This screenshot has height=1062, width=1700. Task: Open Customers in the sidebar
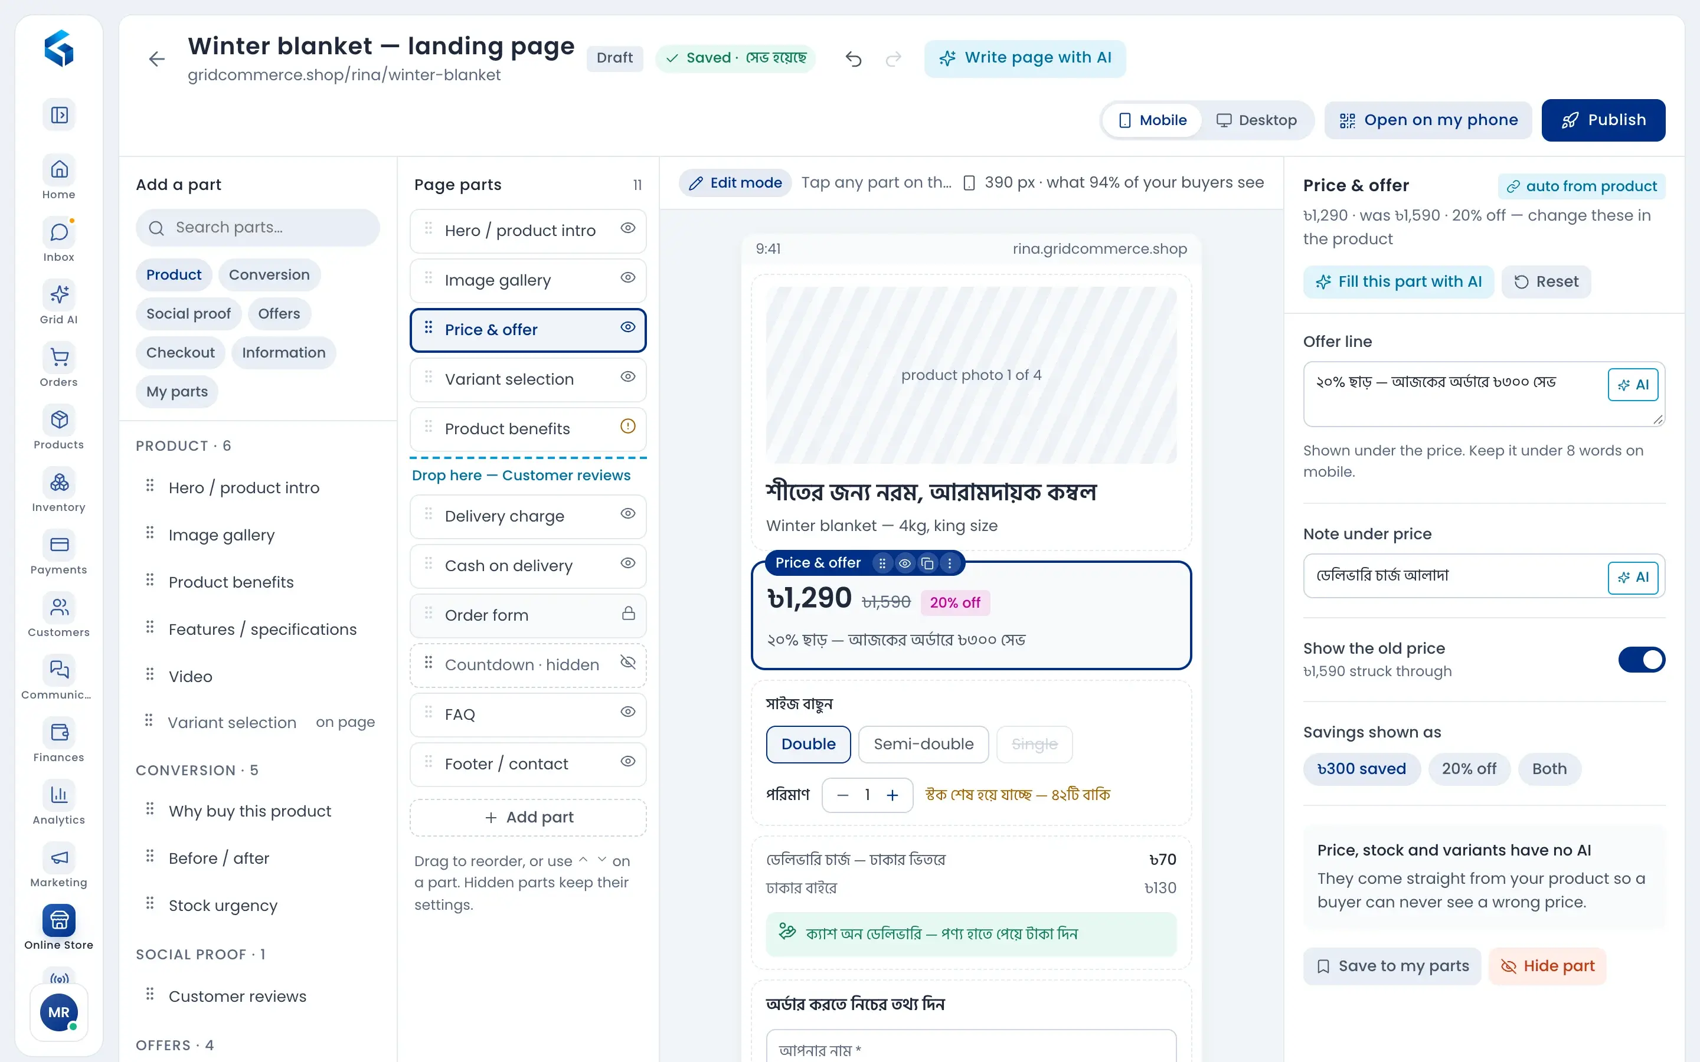[58, 615]
